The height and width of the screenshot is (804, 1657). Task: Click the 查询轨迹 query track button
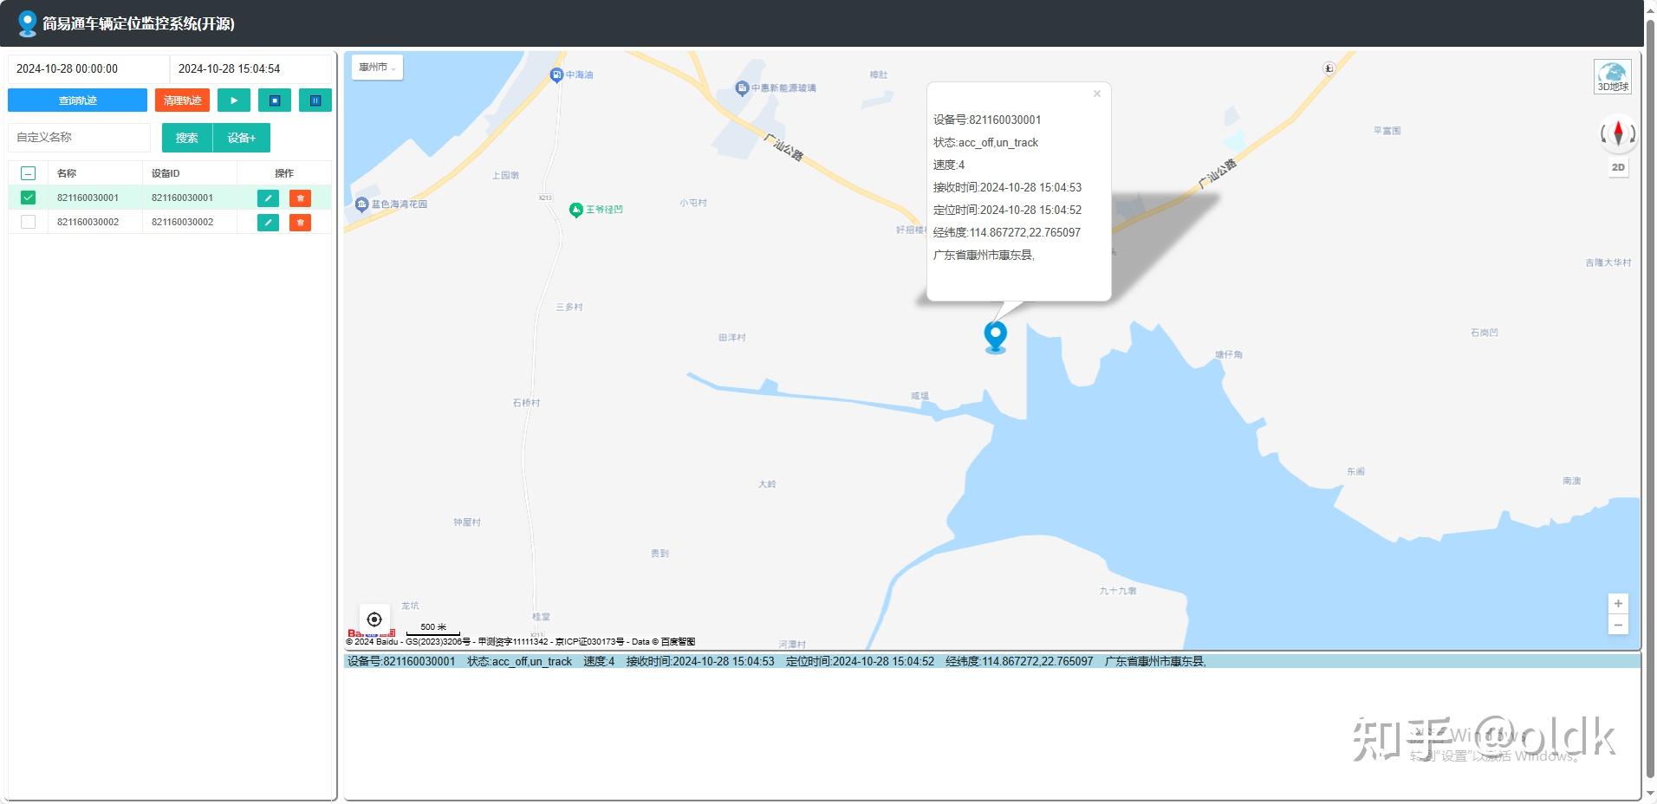(76, 100)
